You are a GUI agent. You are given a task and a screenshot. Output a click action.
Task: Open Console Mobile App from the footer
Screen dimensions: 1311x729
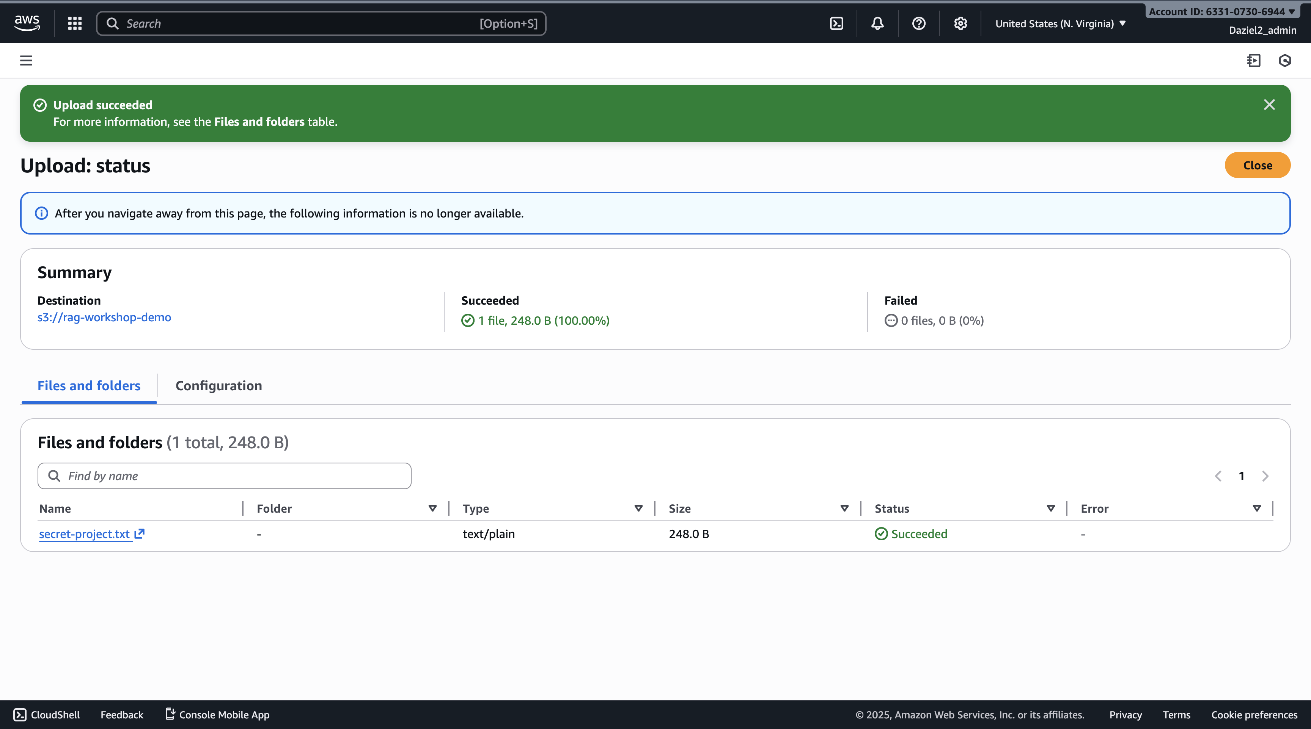click(216, 714)
